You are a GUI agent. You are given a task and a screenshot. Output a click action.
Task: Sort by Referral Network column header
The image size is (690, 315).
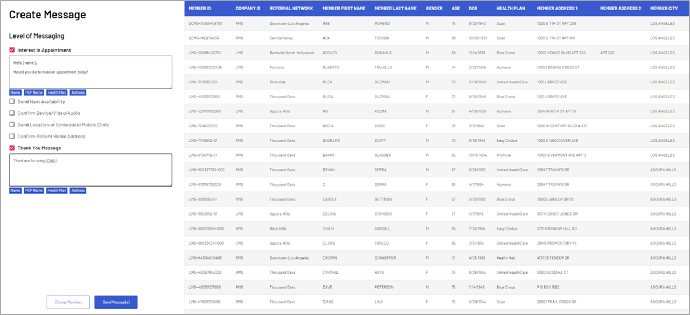(291, 9)
